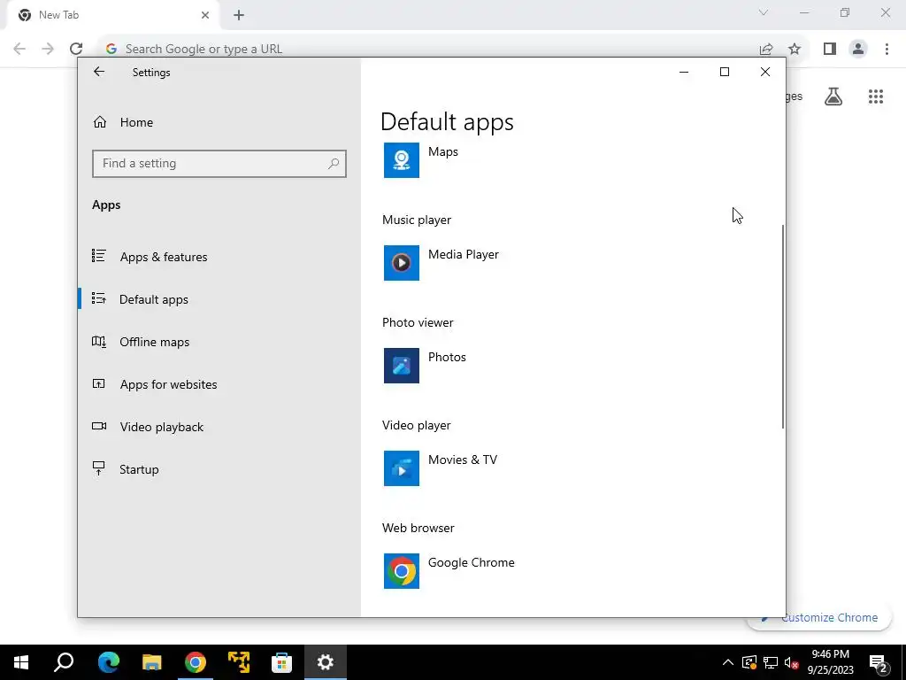Change Media Player as music player default
Image resolution: width=906 pixels, height=680 pixels.
[x=468, y=263]
